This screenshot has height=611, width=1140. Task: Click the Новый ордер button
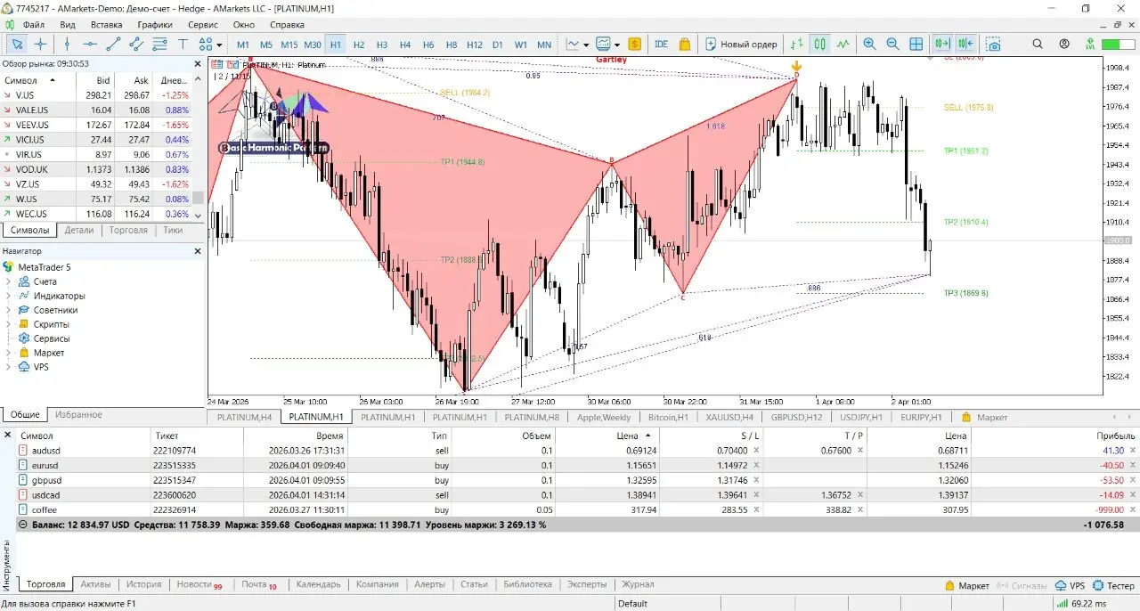[x=741, y=44]
